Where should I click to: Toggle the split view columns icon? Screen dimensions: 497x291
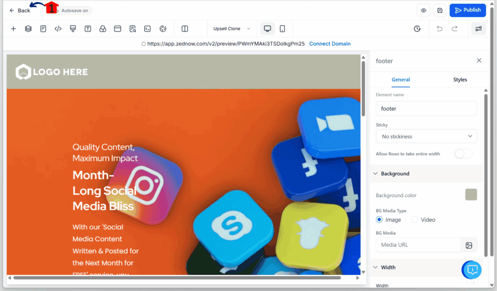pos(185,29)
